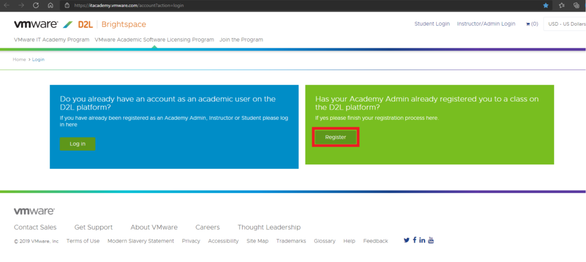Open the Get Support footer link
The height and width of the screenshot is (262, 586).
(x=93, y=227)
